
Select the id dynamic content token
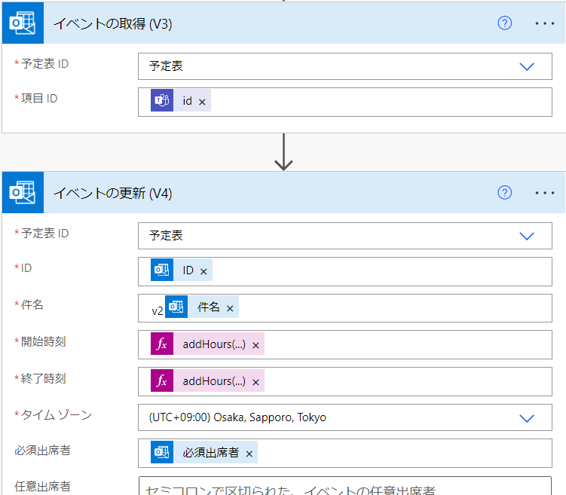pyautogui.click(x=180, y=100)
